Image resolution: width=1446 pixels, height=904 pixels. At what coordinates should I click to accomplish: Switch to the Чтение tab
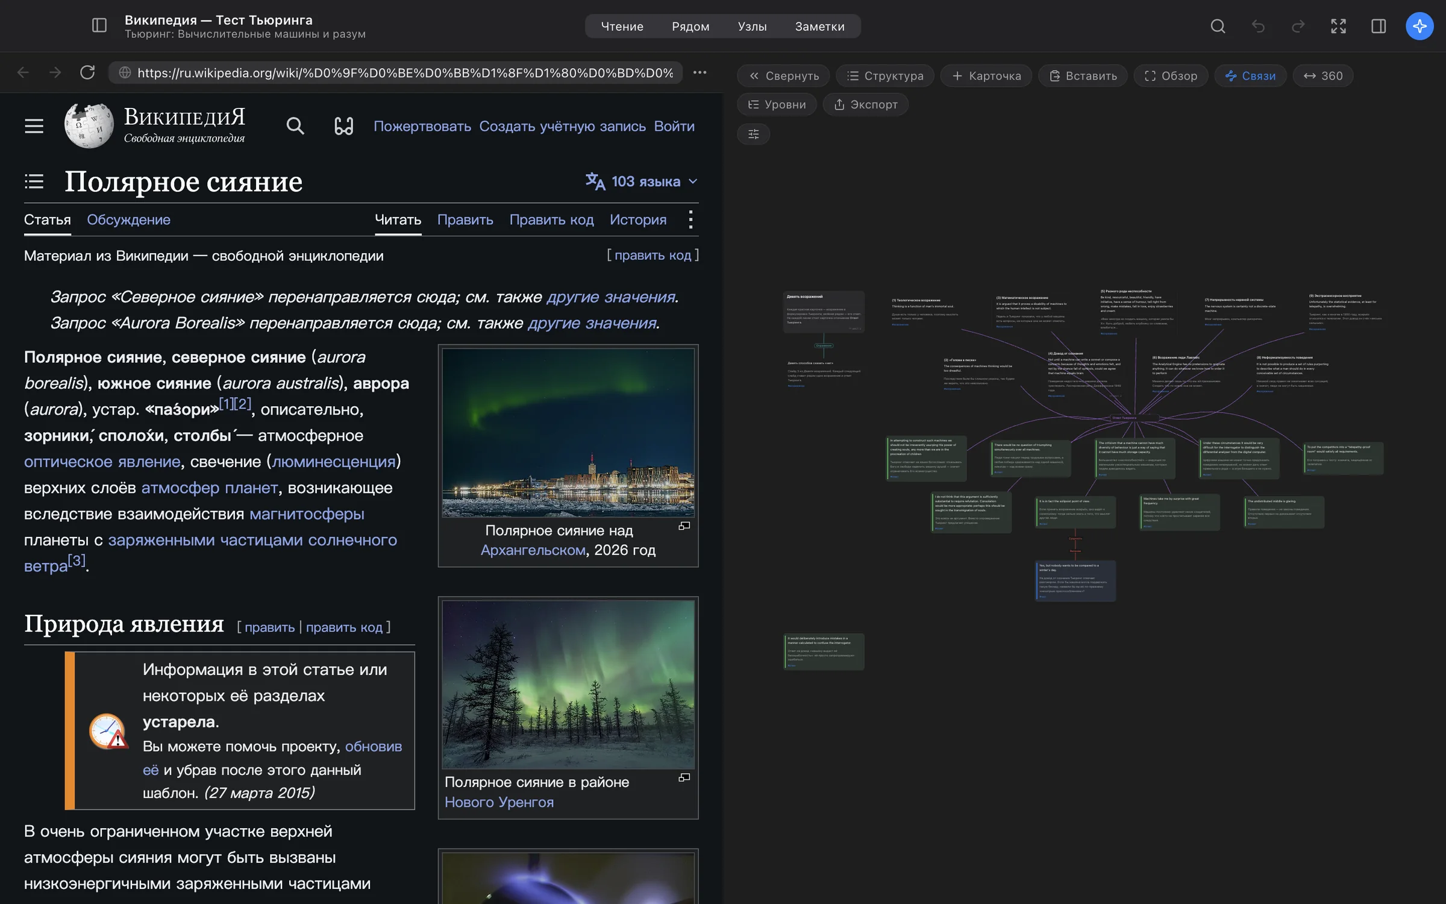(622, 27)
